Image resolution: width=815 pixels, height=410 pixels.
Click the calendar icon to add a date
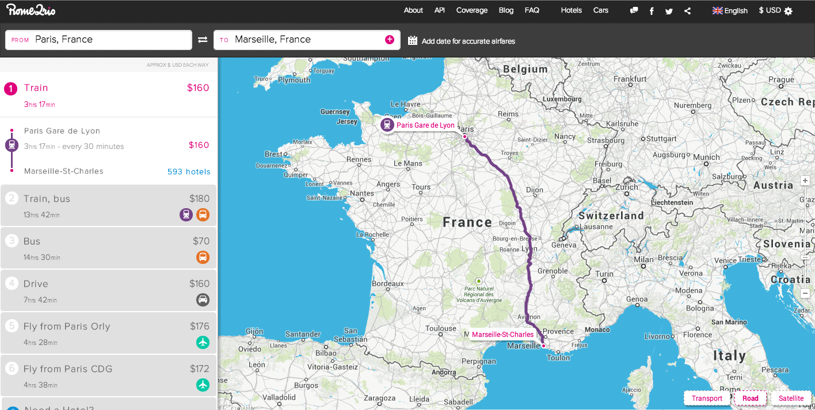(412, 41)
